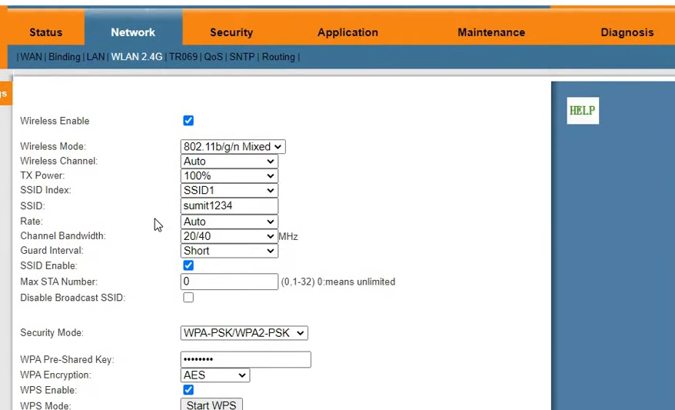This screenshot has width=675, height=410.
Task: Click the WPA Pre-Shared Key field
Action: tap(245, 359)
